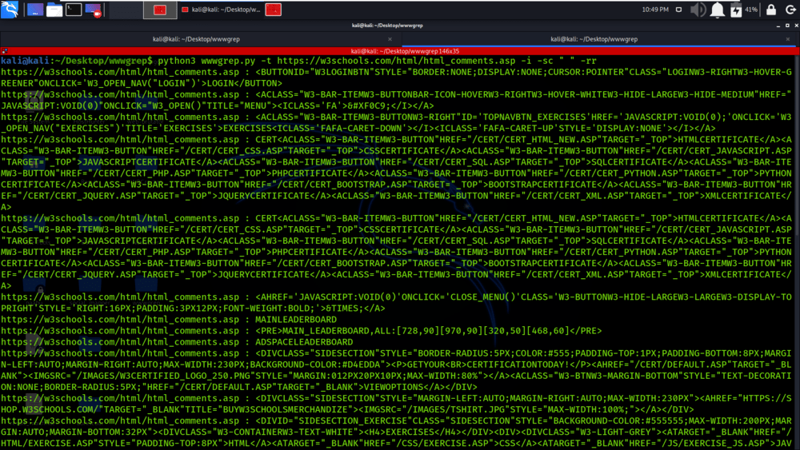The image size is (800, 450).
Task: Click the W3LOGINBTN button output line
Action: [x=397, y=78]
